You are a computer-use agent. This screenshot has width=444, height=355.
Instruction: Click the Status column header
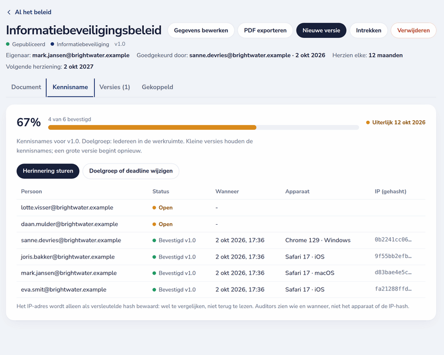click(x=161, y=191)
